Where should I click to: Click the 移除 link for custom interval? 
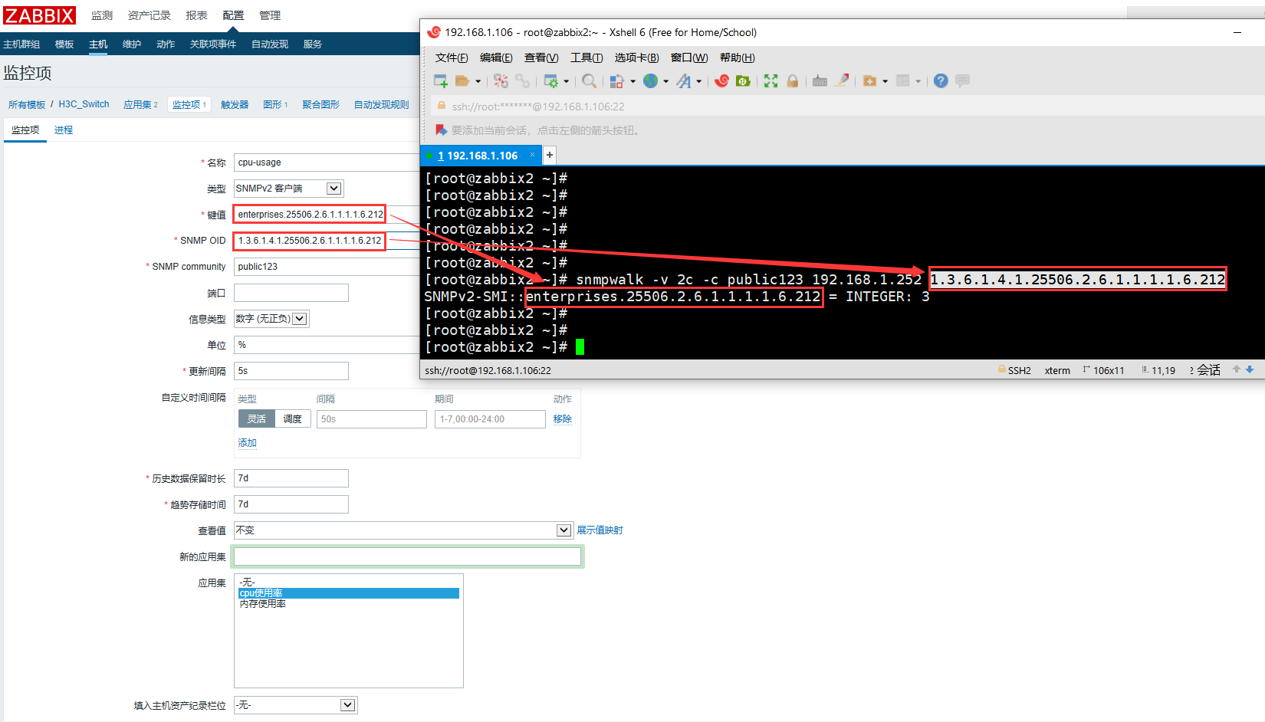pyautogui.click(x=563, y=419)
